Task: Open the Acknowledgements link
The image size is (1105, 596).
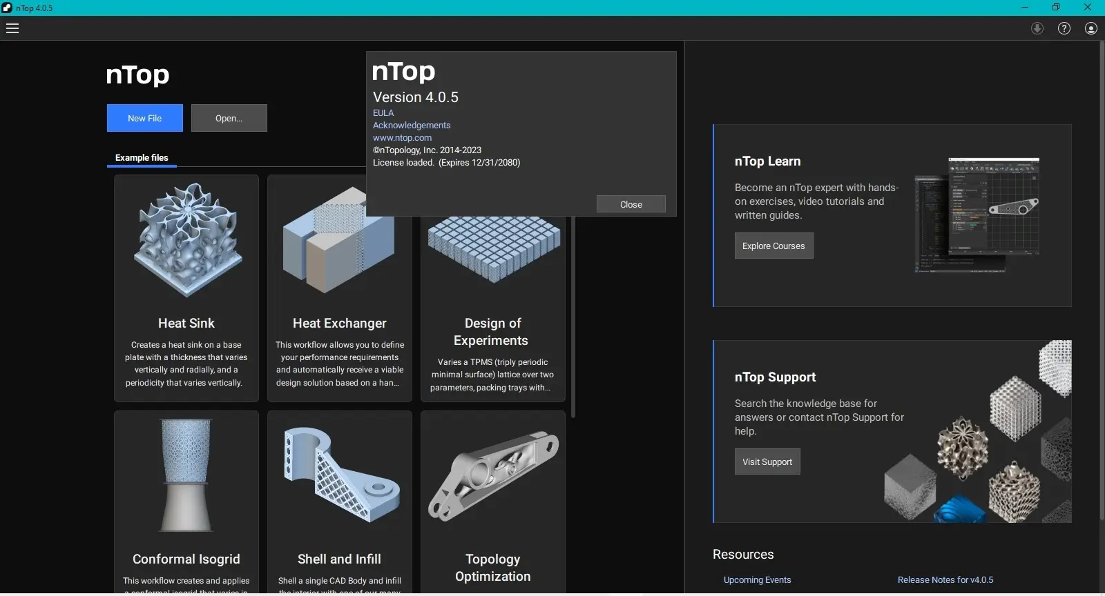Action: (412, 126)
